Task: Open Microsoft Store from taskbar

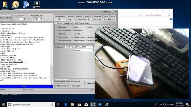Action: [x=79, y=104]
